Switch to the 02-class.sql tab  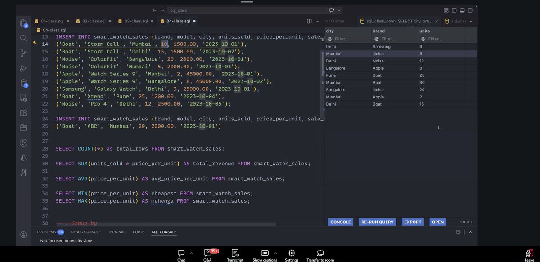[94, 21]
